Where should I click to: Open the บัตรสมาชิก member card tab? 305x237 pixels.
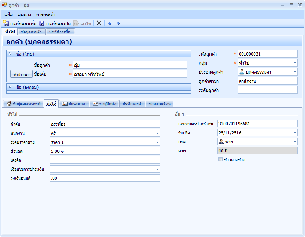pyautogui.click(x=74, y=104)
